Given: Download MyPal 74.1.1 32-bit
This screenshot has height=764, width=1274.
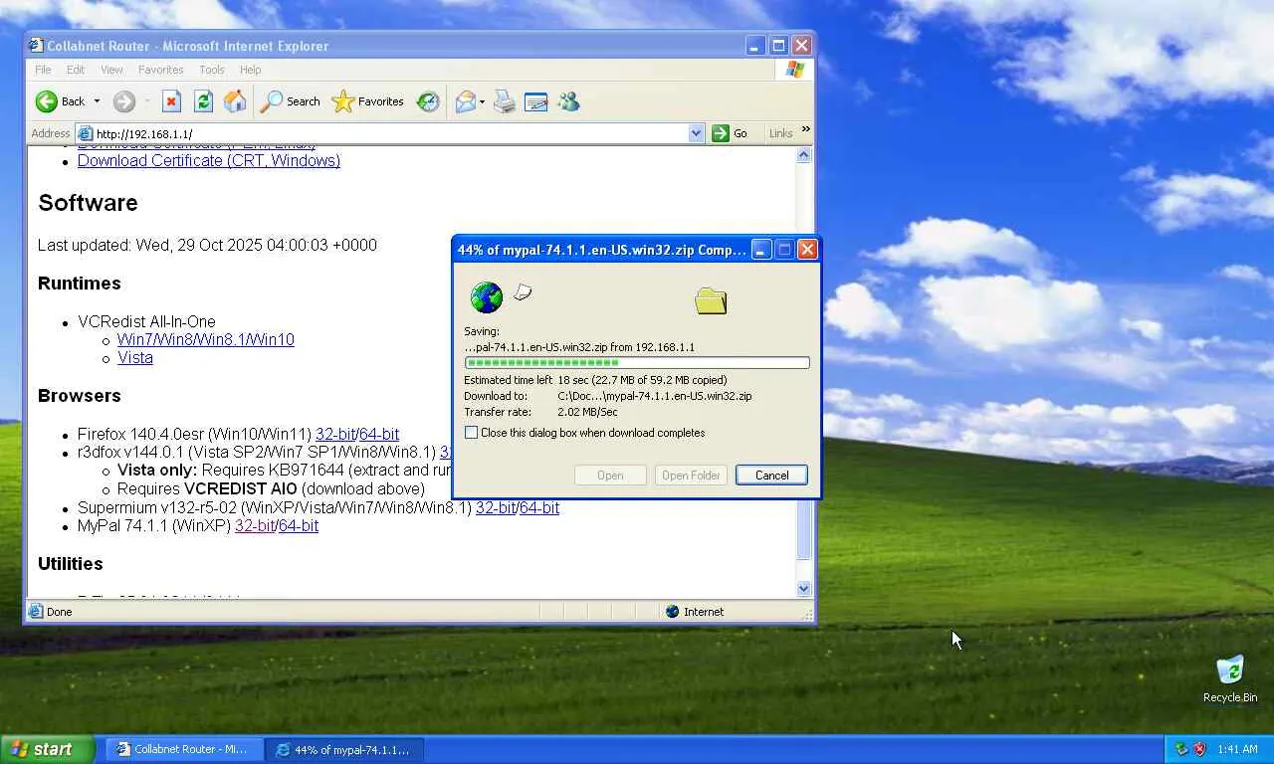Looking at the screenshot, I should 255,525.
